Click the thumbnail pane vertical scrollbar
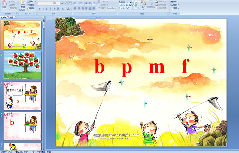 click(44, 85)
